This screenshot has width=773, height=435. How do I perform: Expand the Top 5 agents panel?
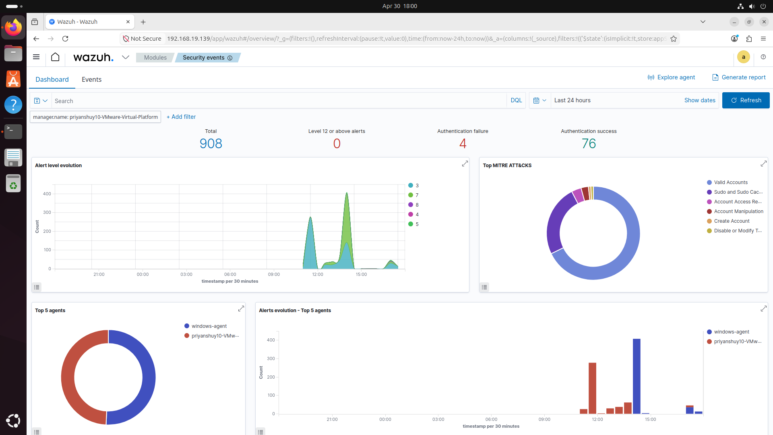click(x=241, y=309)
